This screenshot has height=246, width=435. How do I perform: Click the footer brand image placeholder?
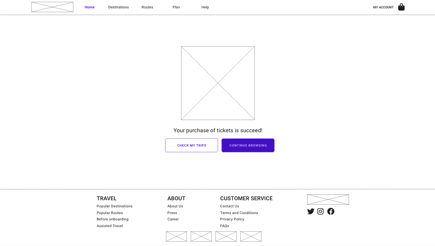[328, 199]
